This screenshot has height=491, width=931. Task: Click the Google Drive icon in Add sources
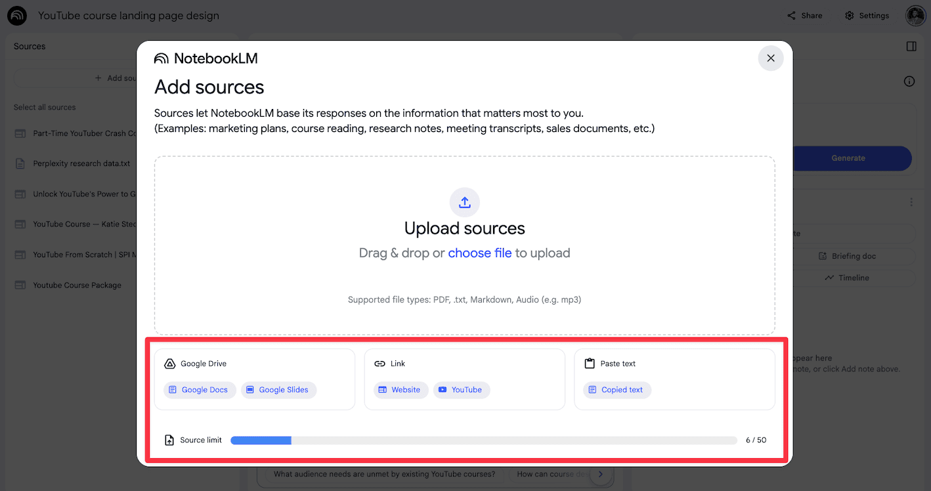pyautogui.click(x=171, y=363)
